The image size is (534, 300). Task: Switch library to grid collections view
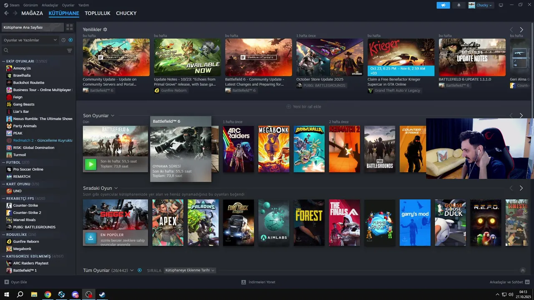69,27
